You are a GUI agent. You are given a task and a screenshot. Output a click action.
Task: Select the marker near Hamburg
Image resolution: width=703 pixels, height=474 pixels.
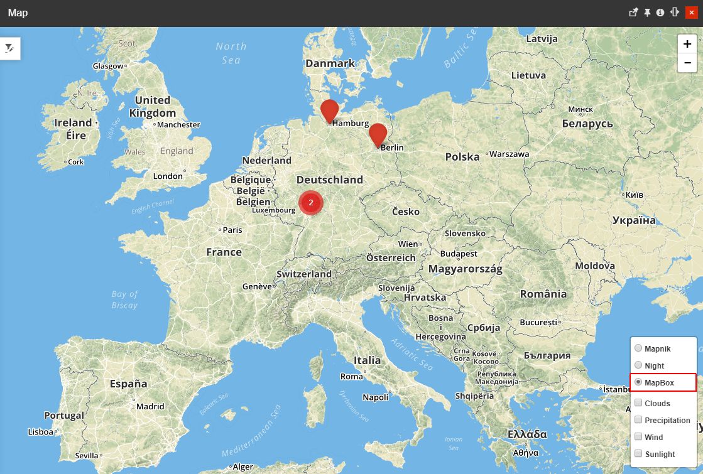click(329, 112)
